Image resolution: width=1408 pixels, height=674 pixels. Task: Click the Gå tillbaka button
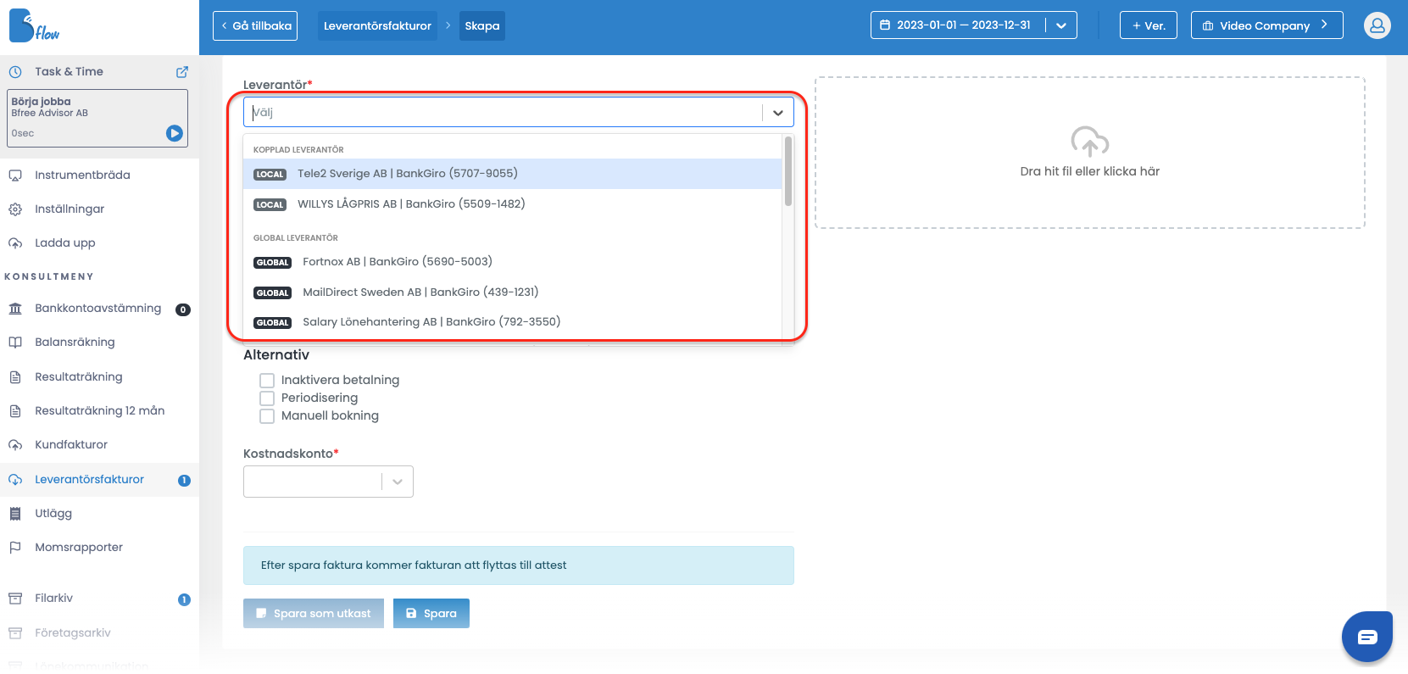pyautogui.click(x=257, y=25)
